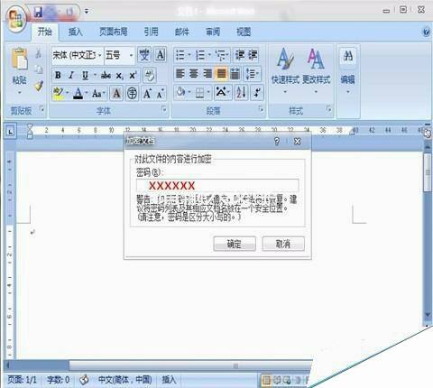Align text left
This screenshot has height=388, width=433.
tap(180, 73)
